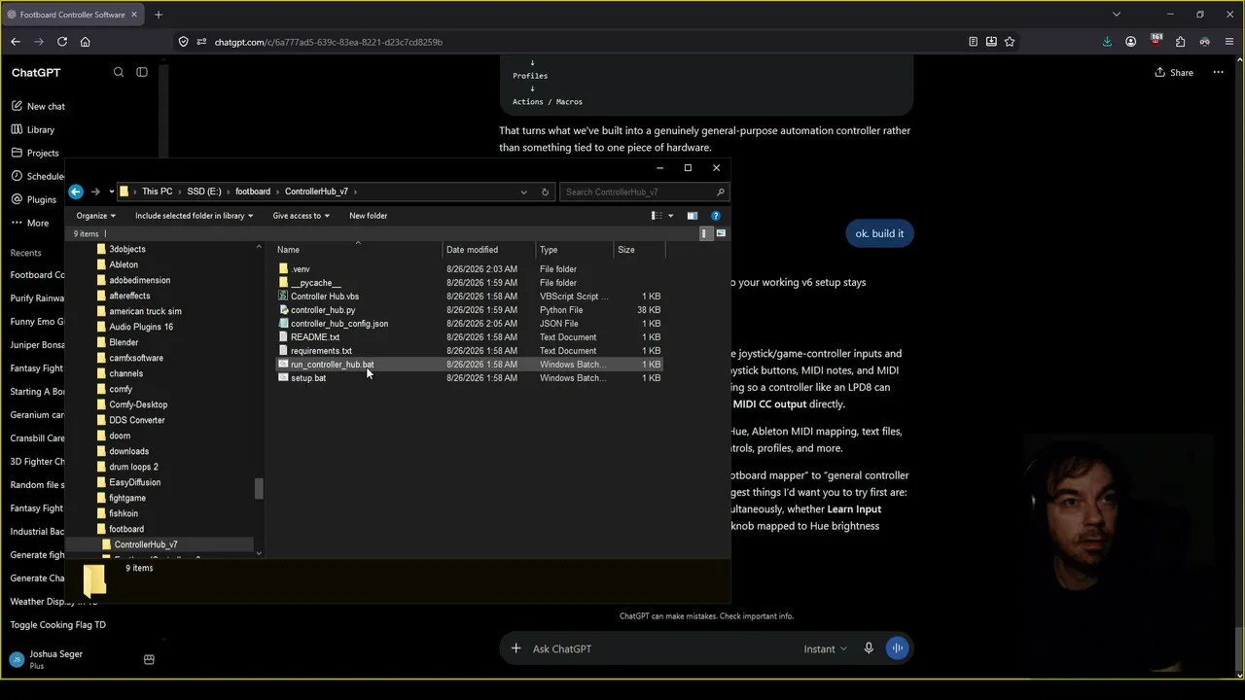
Task: Select the __pycache__ folder
Action: click(316, 283)
